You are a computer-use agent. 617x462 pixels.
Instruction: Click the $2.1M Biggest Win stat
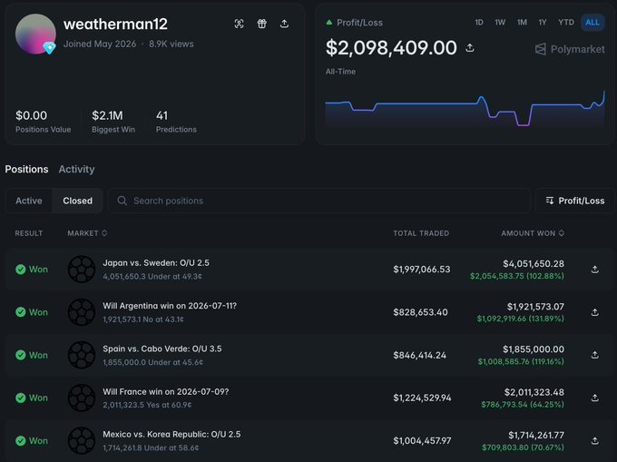click(113, 122)
